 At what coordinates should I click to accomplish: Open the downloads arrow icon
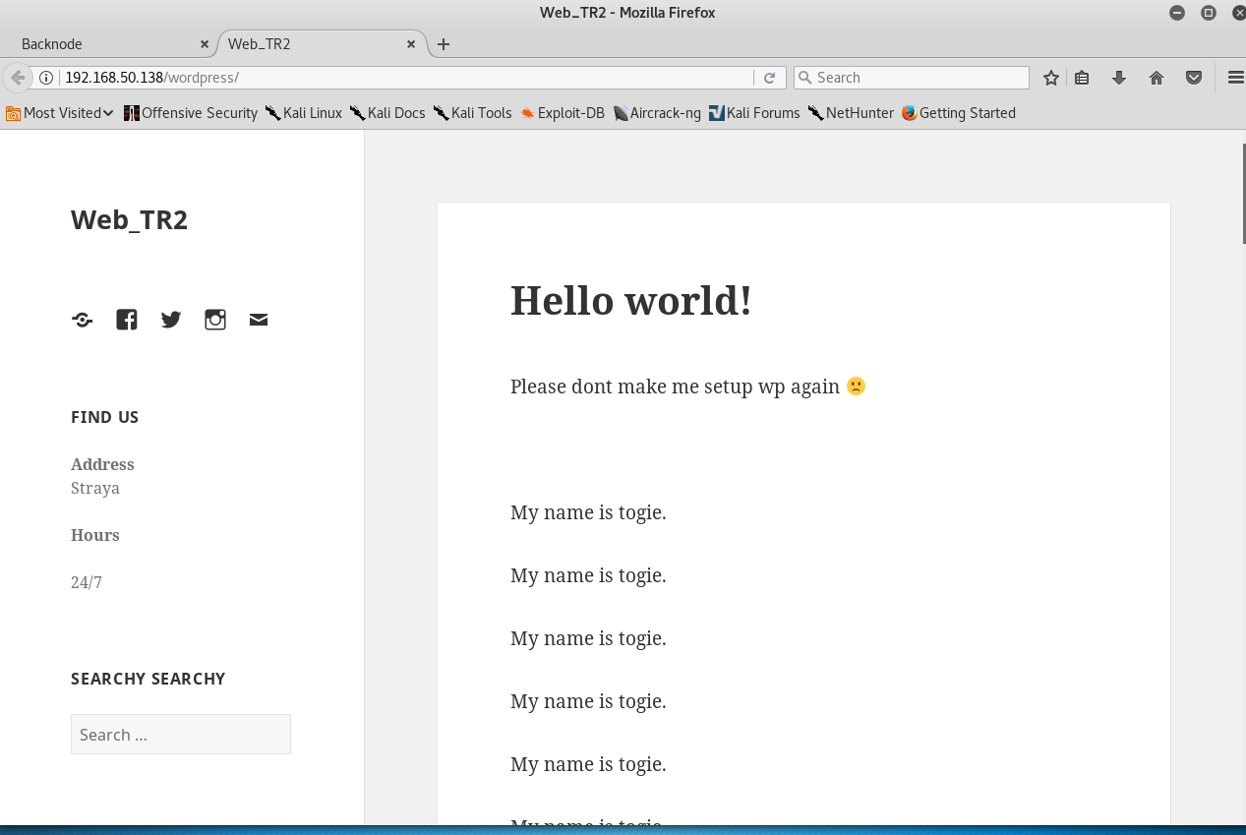(x=1119, y=78)
